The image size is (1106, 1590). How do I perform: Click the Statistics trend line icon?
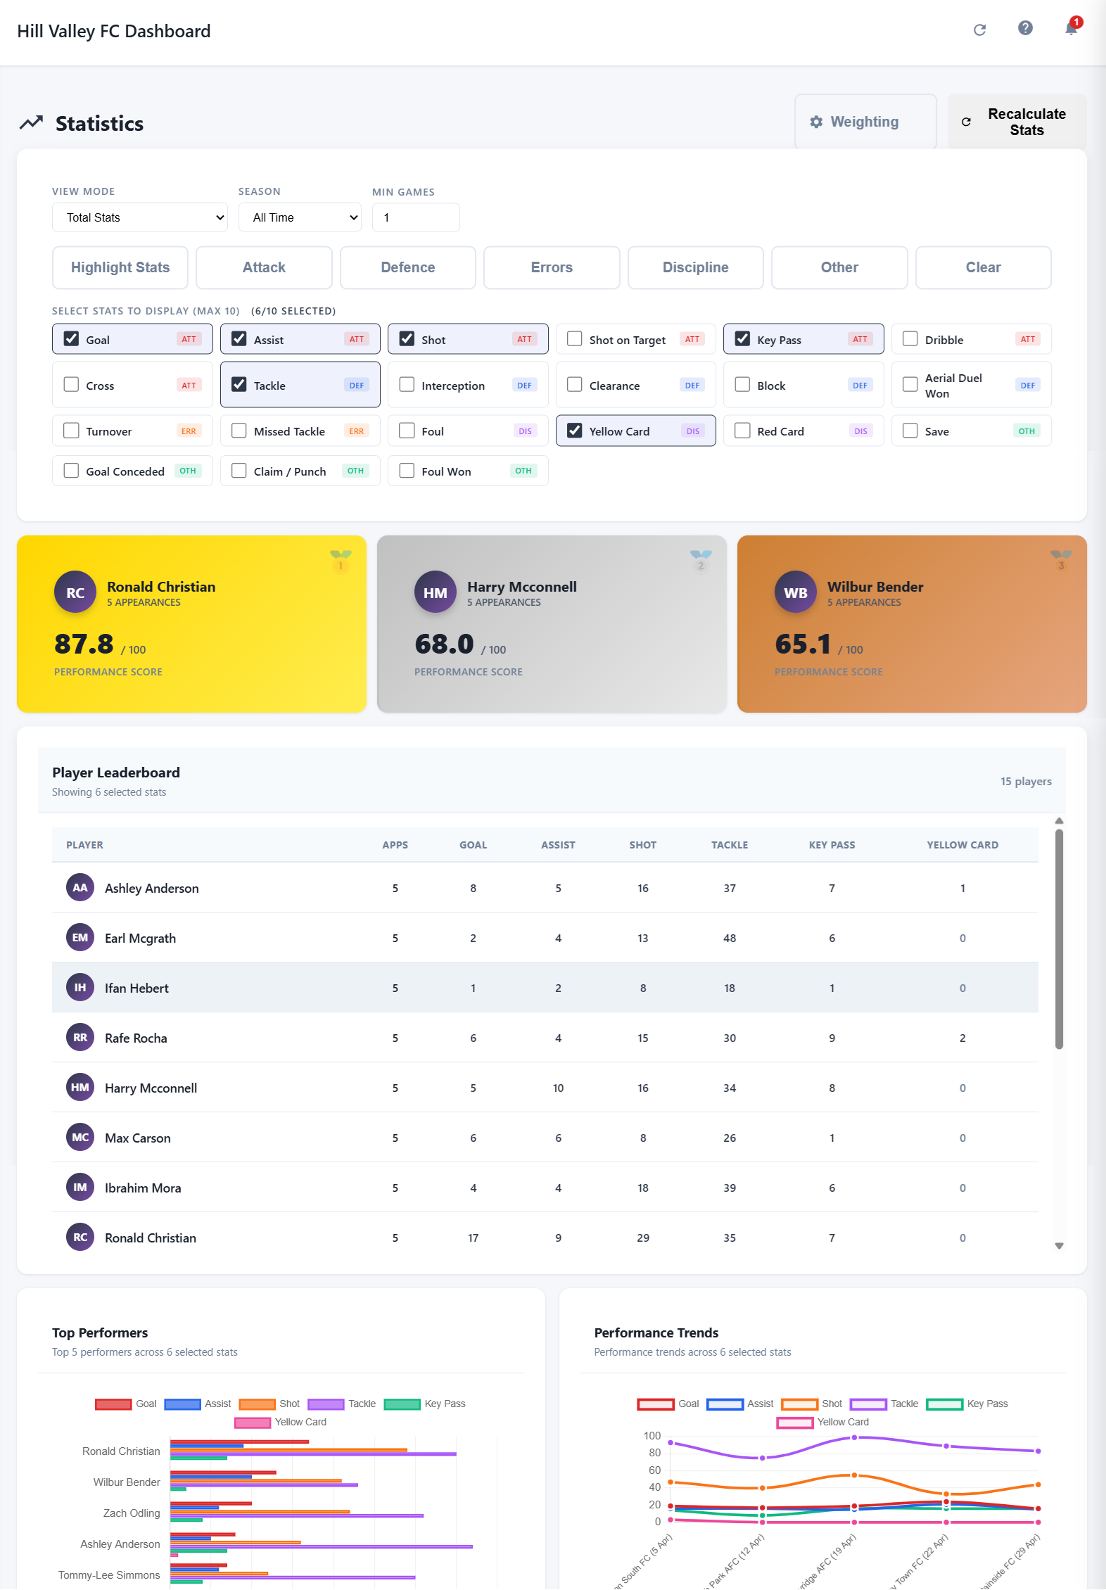[x=31, y=122]
